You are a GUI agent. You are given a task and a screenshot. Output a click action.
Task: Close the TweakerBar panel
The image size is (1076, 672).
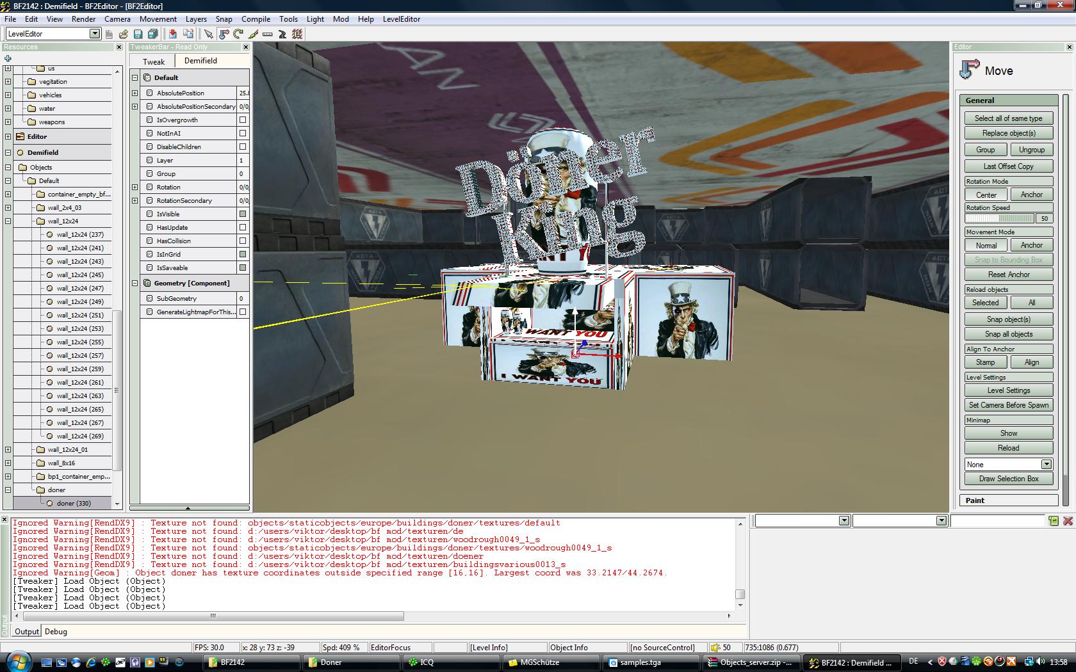click(x=245, y=47)
